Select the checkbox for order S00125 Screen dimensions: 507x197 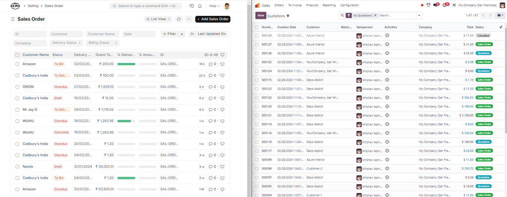point(257,62)
